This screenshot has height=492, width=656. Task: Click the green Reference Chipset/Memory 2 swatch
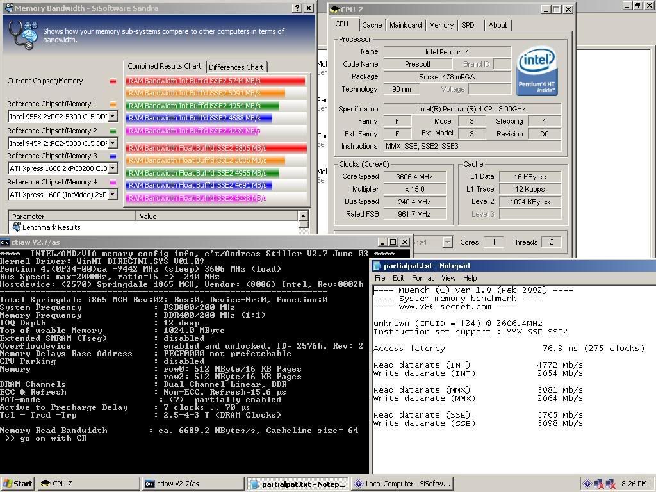click(x=113, y=131)
